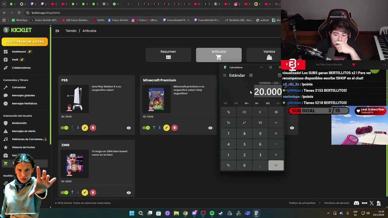The height and width of the screenshot is (218, 388).
Task: Click calculator M+ memory button
Action: click(246, 103)
